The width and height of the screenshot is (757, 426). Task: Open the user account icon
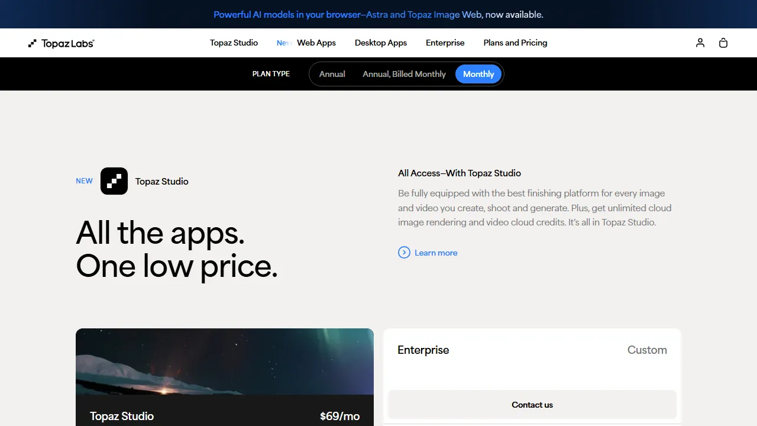pos(700,43)
